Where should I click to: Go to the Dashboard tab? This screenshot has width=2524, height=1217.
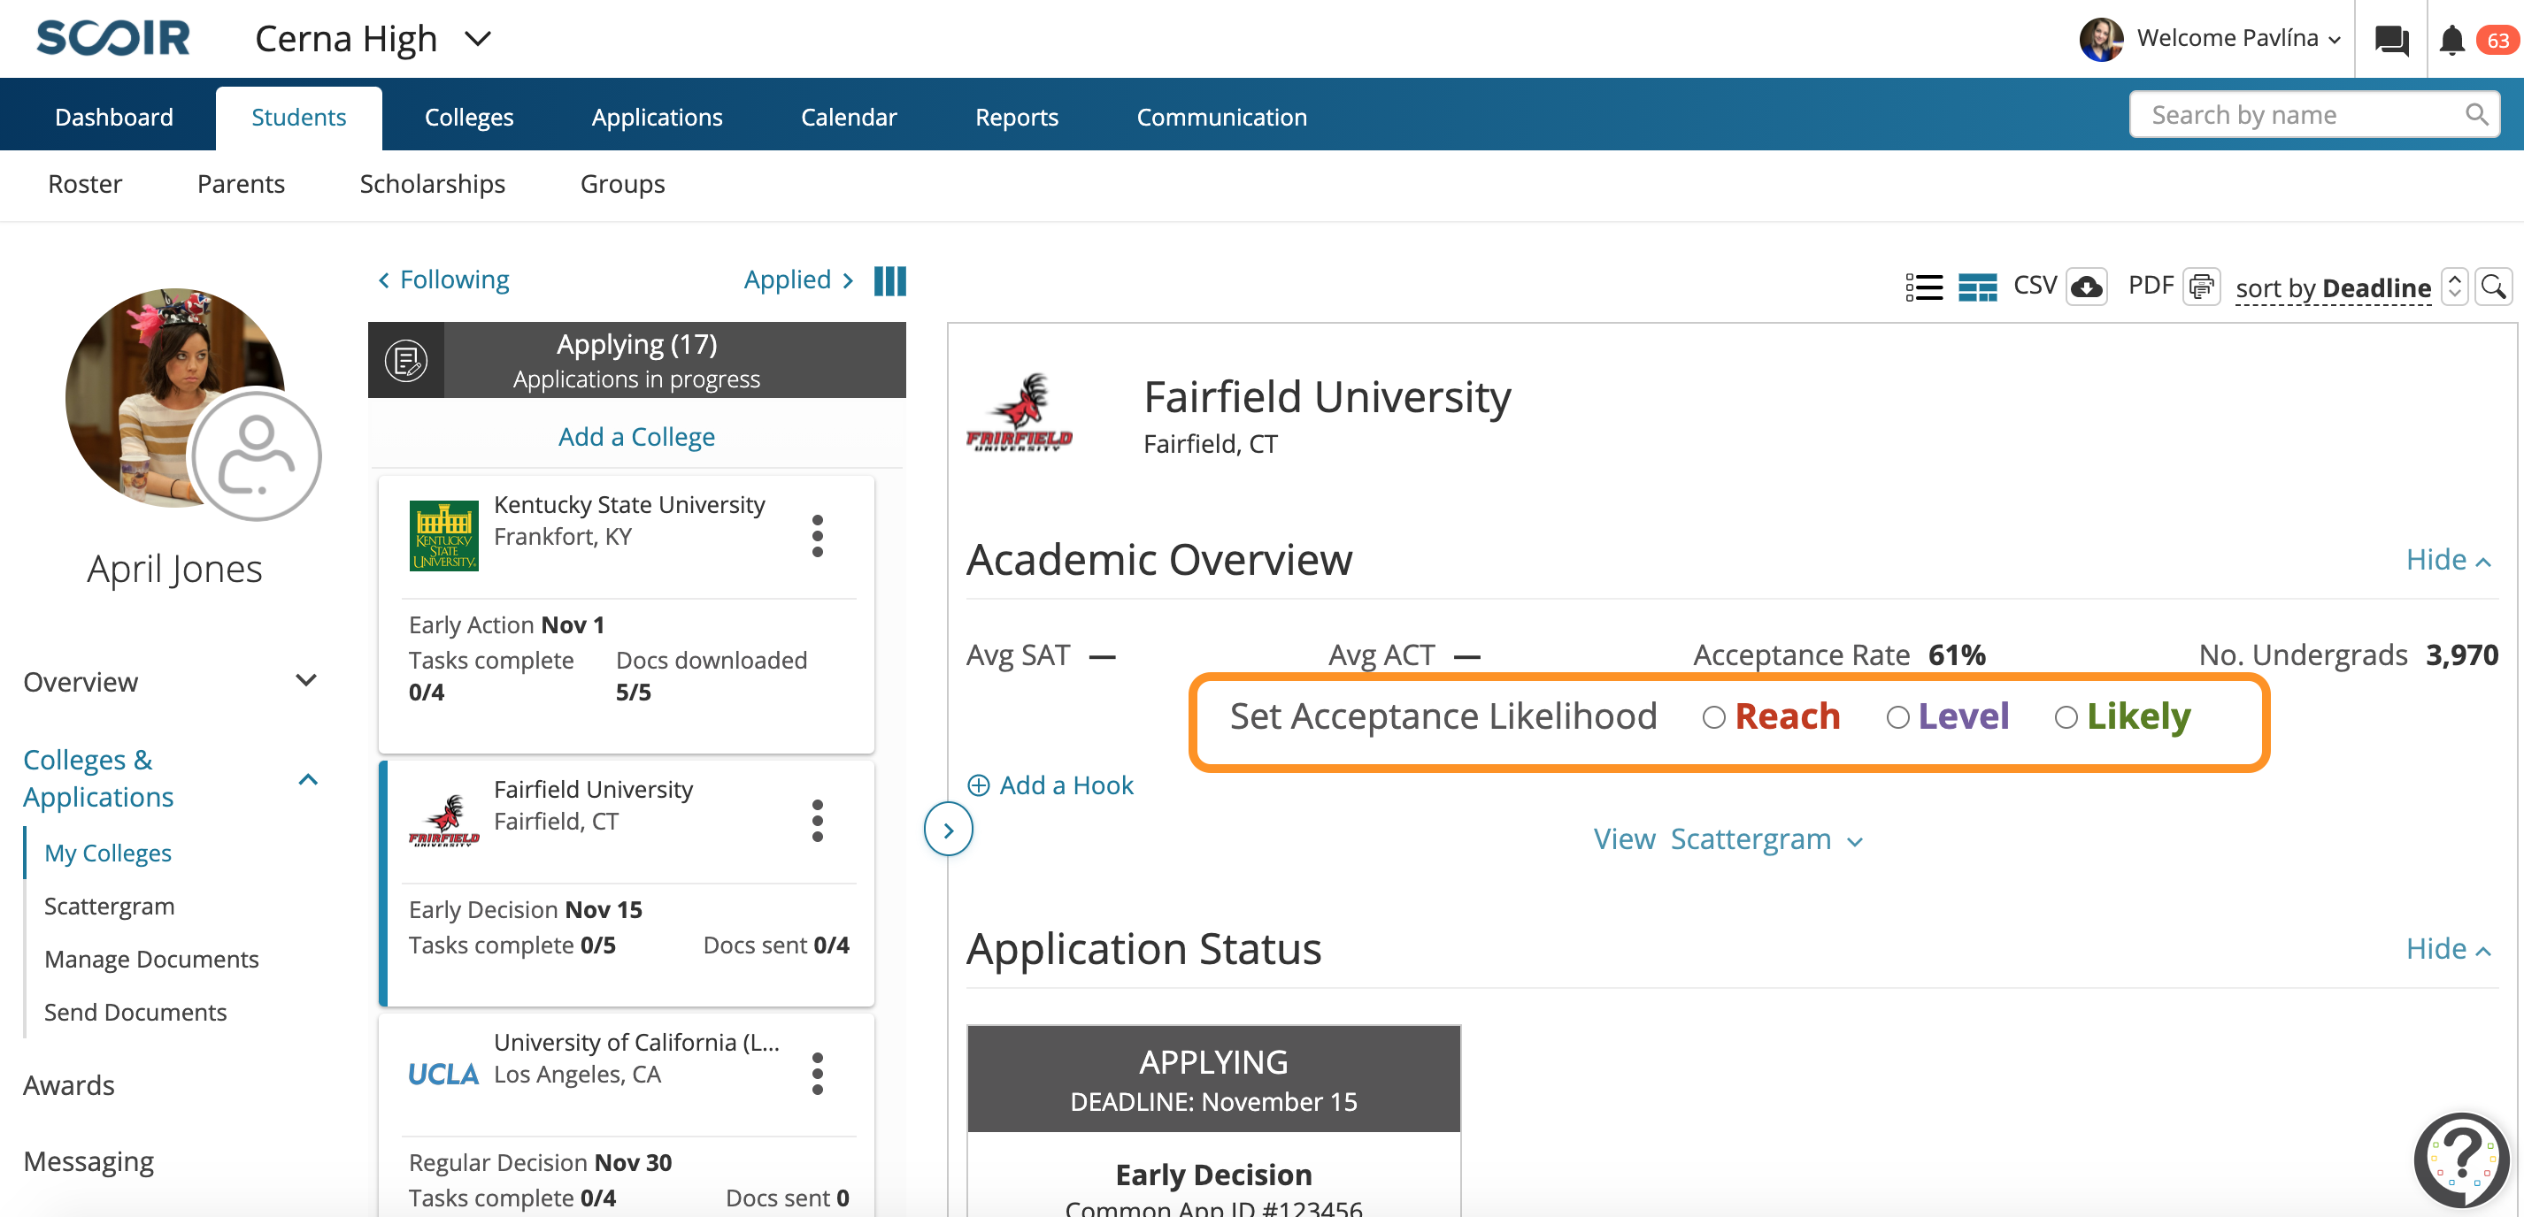[x=113, y=117]
